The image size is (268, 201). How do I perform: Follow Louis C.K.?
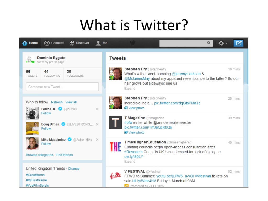coord(46,113)
